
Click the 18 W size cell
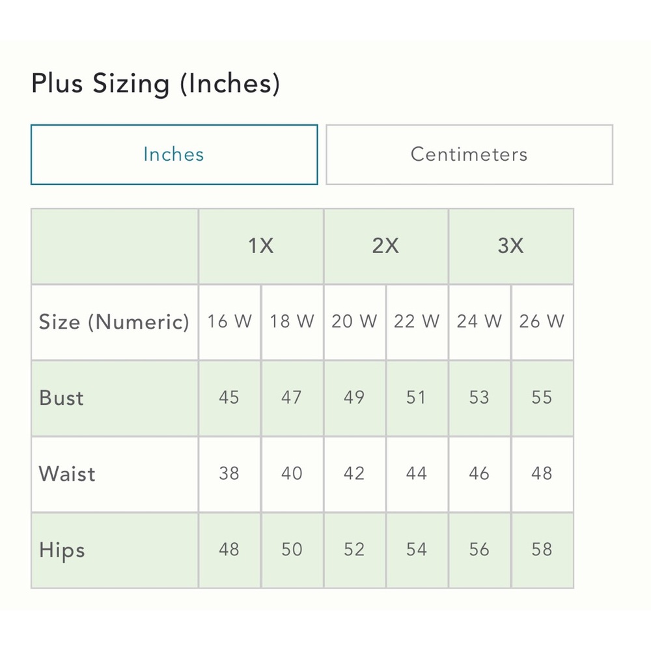click(292, 322)
